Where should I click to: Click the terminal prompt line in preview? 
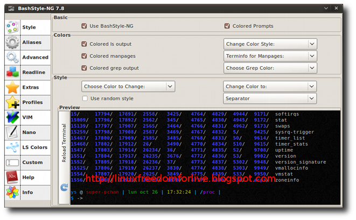click(x=146, y=192)
